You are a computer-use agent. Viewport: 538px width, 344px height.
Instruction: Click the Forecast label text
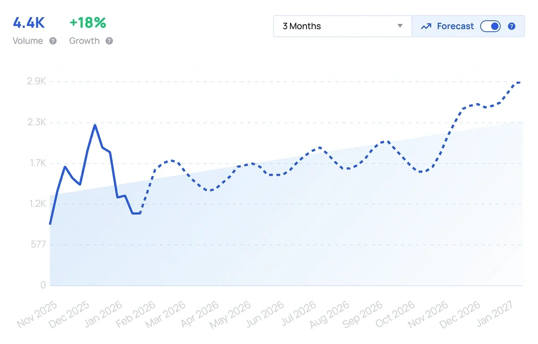click(455, 26)
